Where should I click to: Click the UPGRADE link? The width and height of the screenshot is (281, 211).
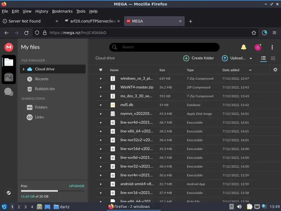77,186
